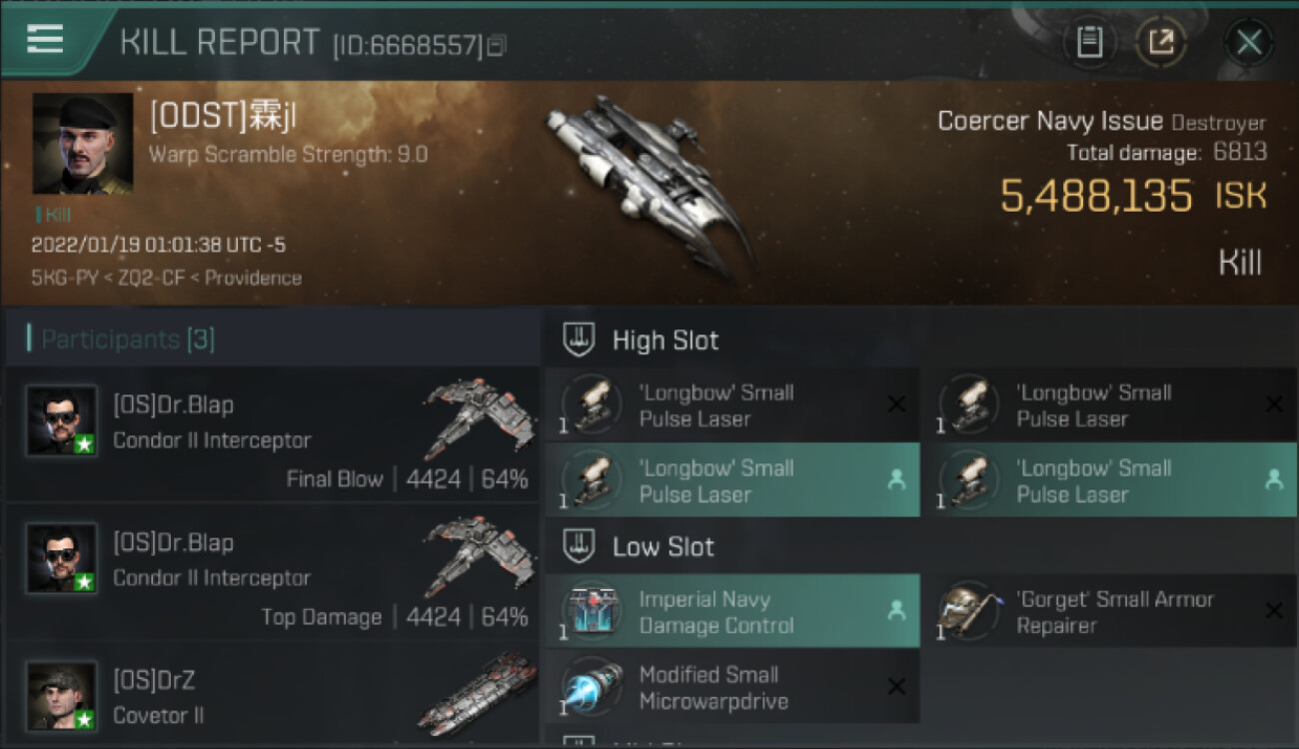Image resolution: width=1299 pixels, height=749 pixels.
Task: Open DrZ Covetor II participant entry
Action: coord(273,695)
